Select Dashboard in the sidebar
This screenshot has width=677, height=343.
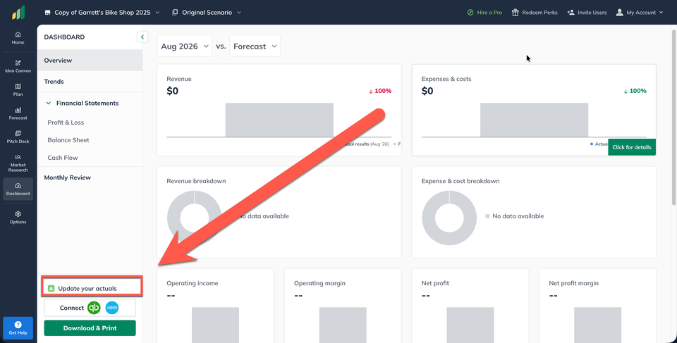(x=18, y=189)
